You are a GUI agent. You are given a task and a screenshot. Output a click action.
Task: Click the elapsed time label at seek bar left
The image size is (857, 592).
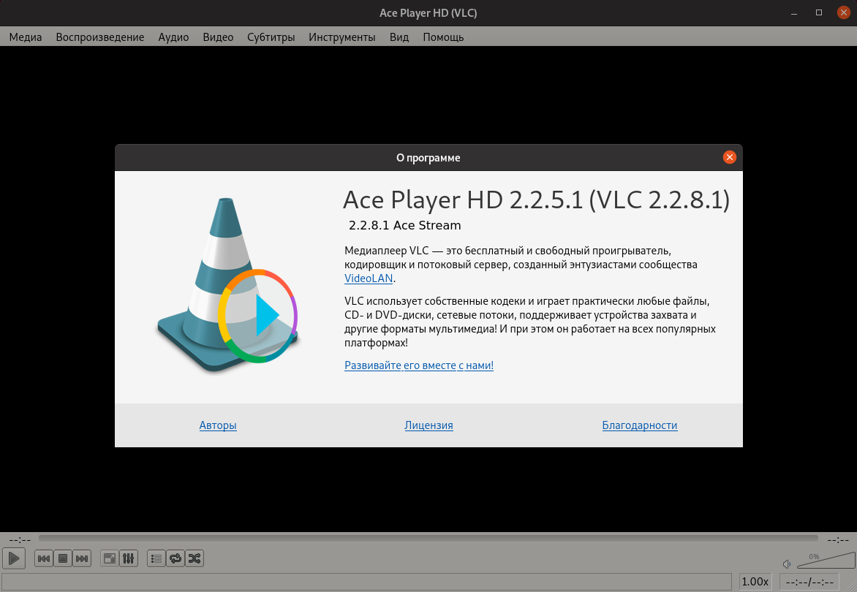coord(20,539)
